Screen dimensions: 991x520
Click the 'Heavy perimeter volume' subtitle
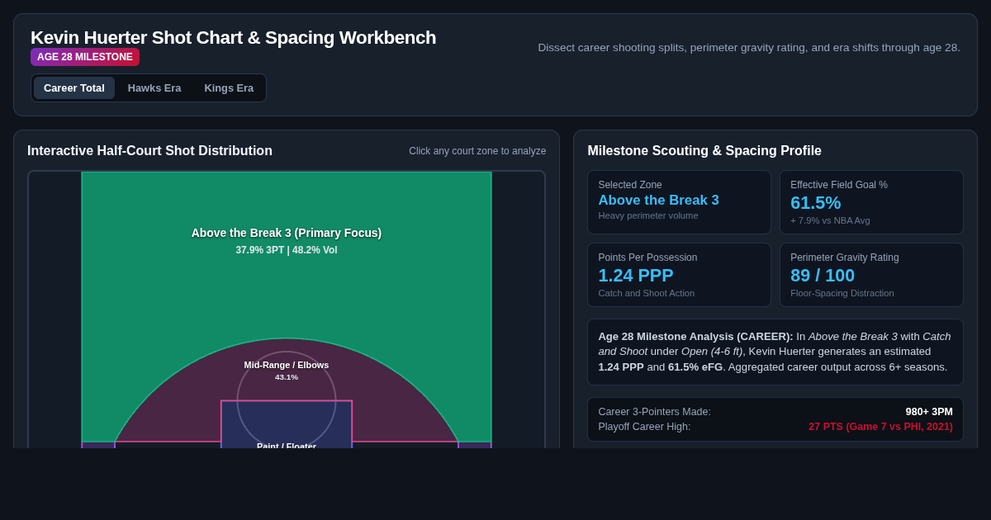pos(648,215)
